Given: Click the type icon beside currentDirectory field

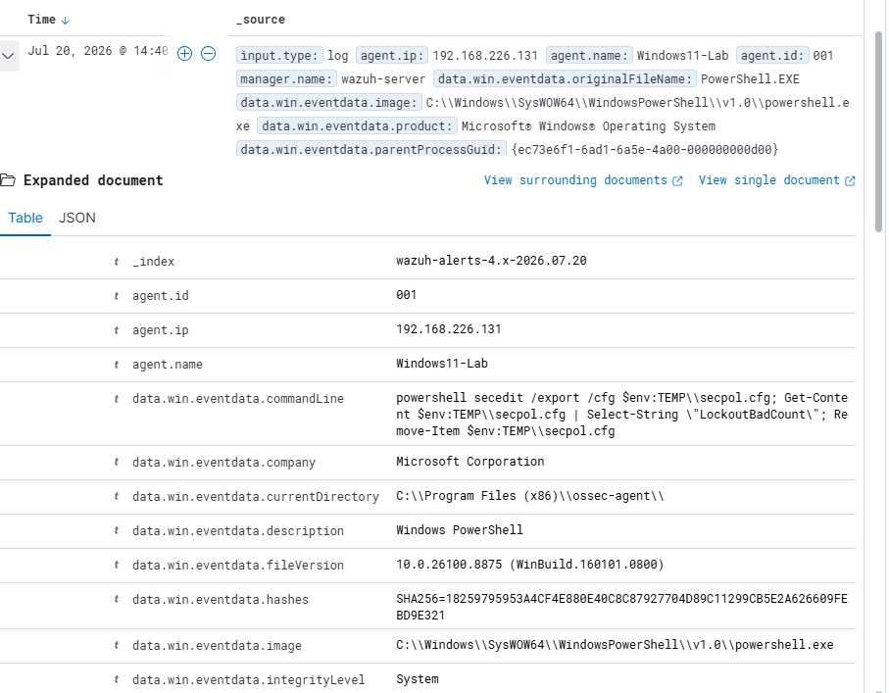Looking at the screenshot, I should (117, 496).
